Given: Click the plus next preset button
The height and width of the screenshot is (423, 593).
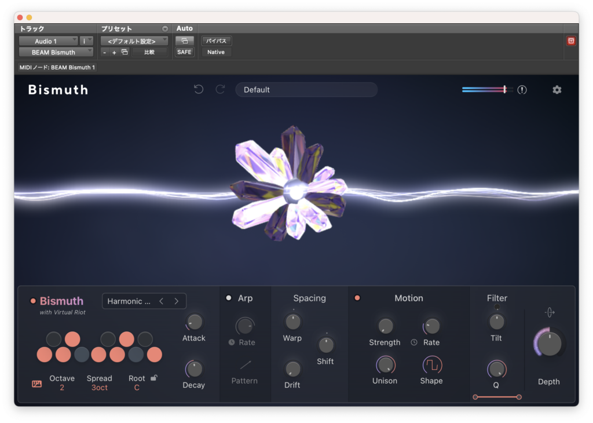Looking at the screenshot, I should [114, 53].
